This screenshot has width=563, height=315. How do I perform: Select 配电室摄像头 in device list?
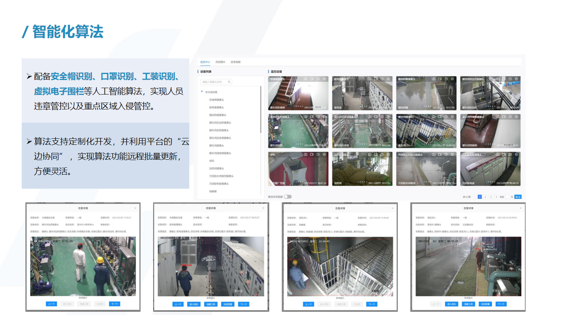pyautogui.click(x=217, y=107)
